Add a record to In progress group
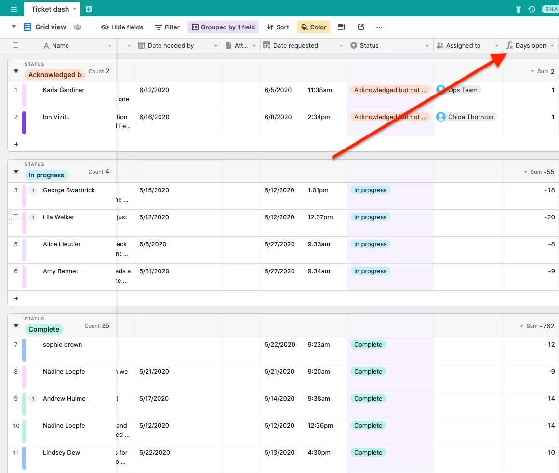Screen dimensions: 559x473 point(16,298)
